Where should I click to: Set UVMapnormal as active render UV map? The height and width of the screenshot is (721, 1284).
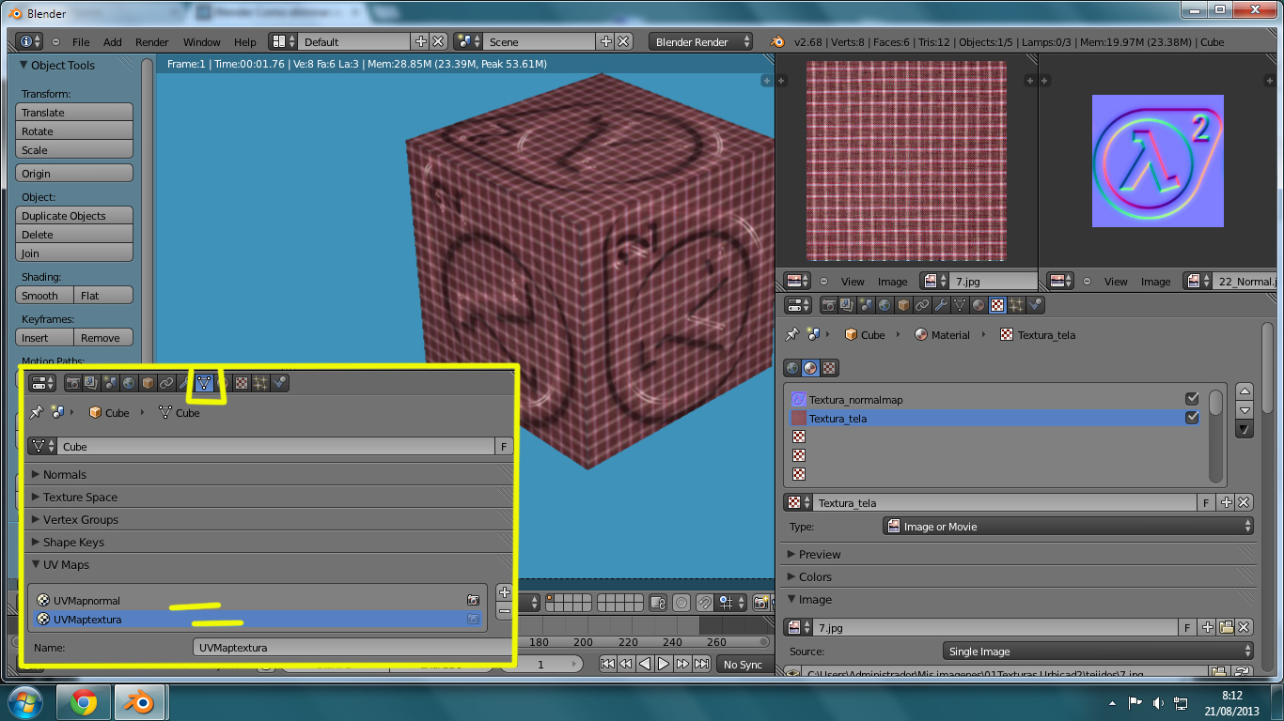[x=474, y=600]
